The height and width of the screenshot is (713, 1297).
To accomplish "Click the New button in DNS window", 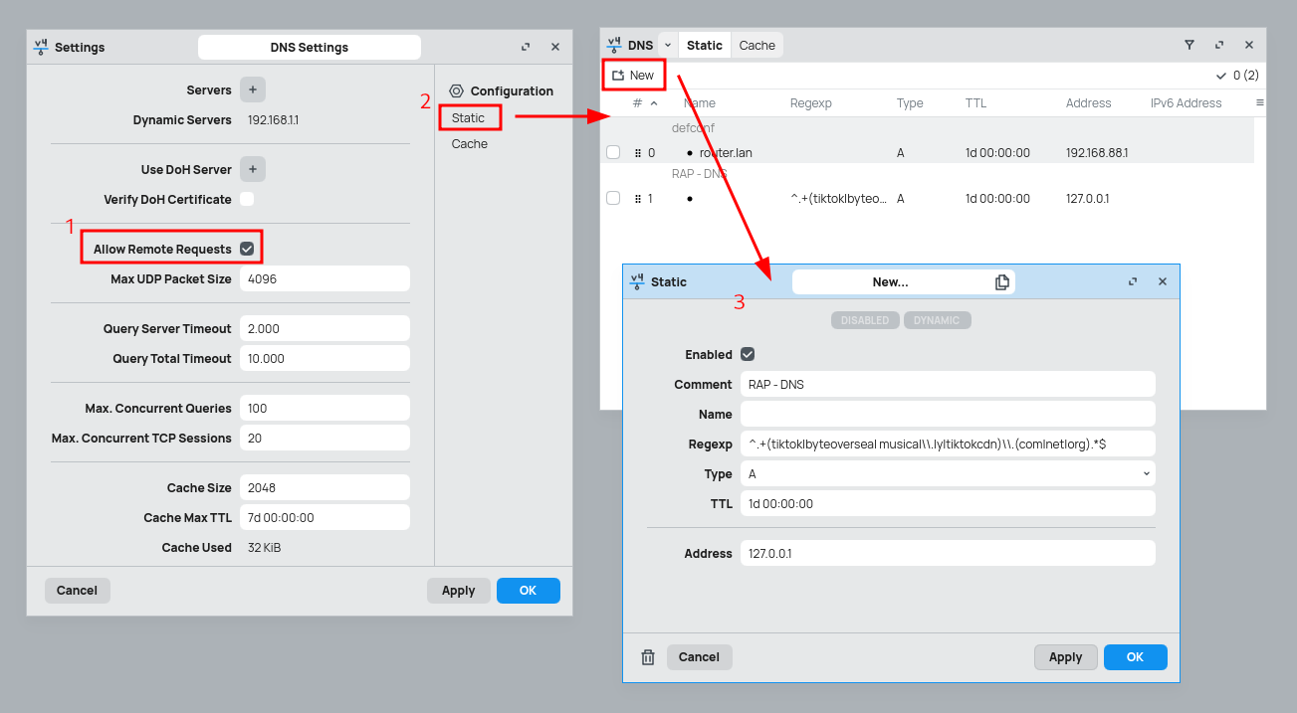I will [633, 75].
